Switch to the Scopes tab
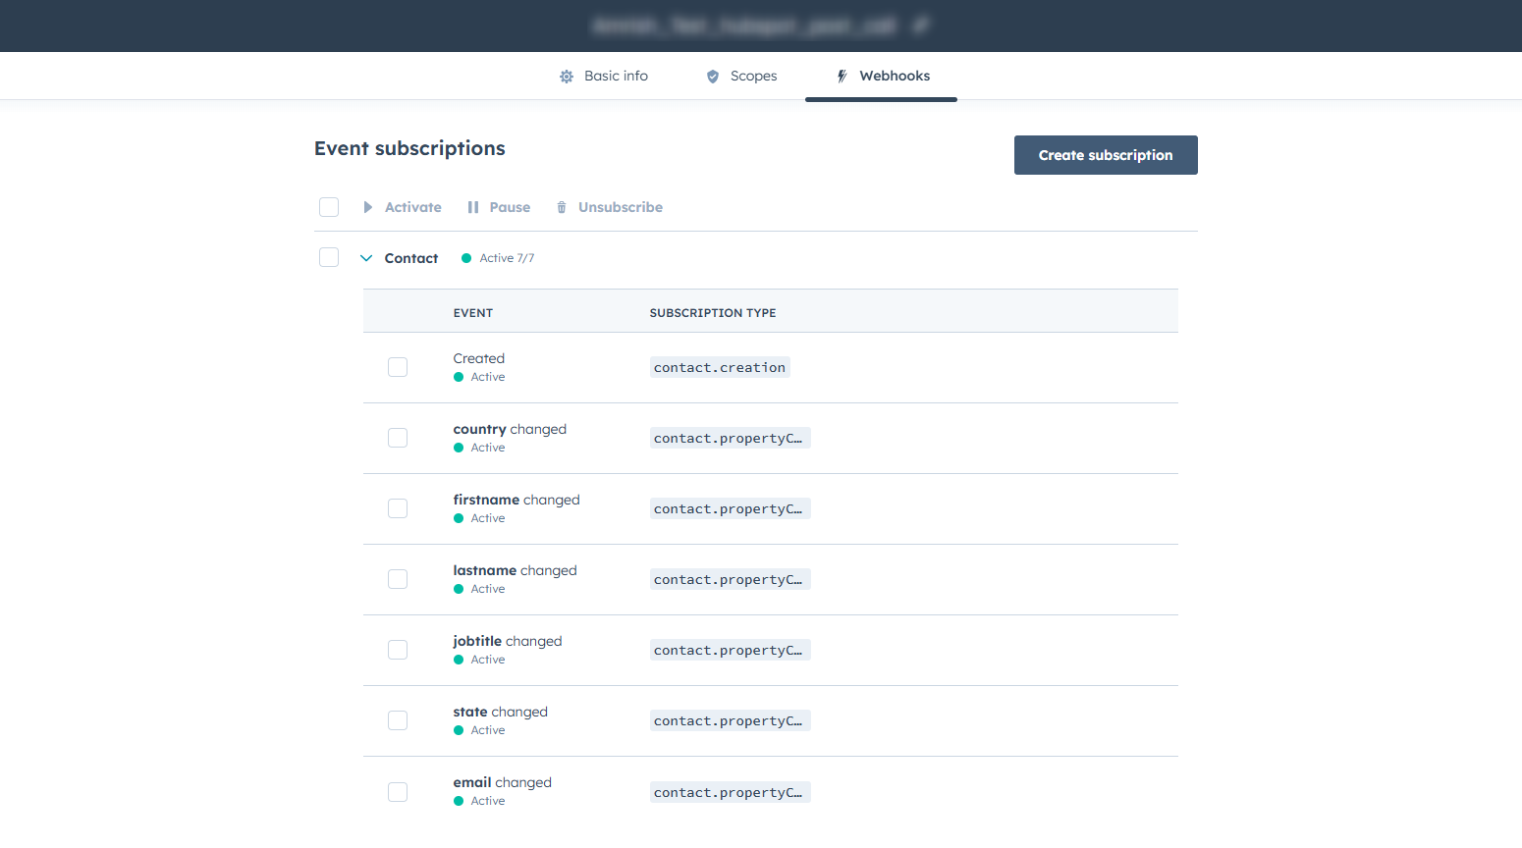This screenshot has height=848, width=1522. (753, 77)
